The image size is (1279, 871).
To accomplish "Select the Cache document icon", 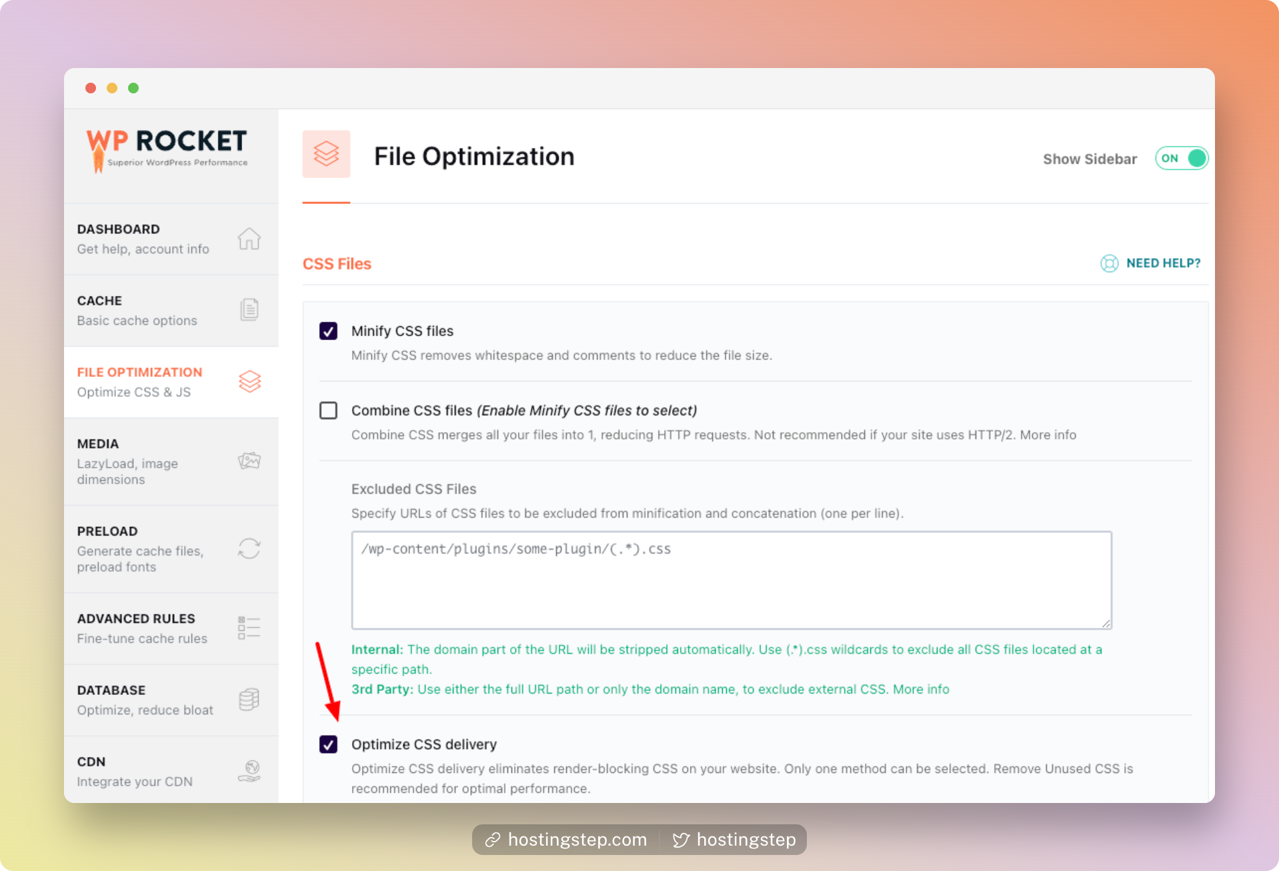I will [x=249, y=309].
